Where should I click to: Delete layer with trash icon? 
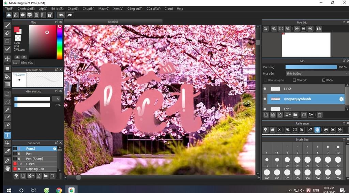point(319,115)
